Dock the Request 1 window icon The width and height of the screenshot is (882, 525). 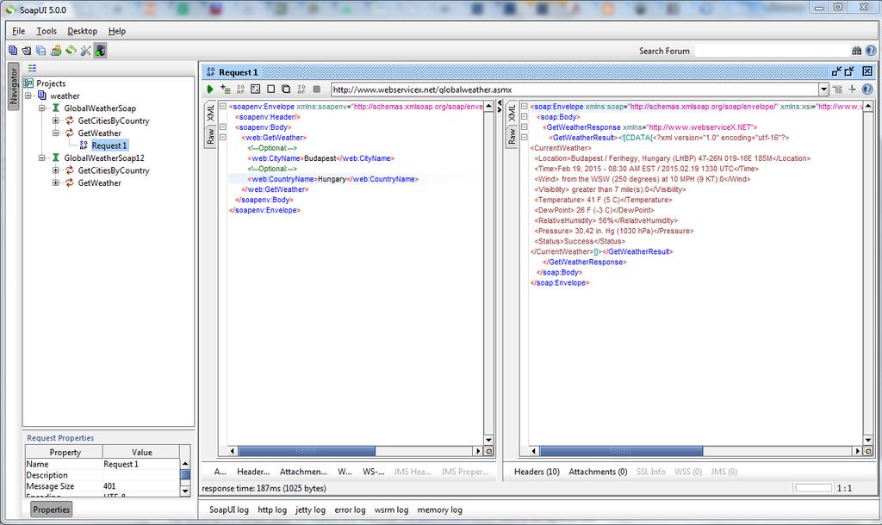pos(837,71)
